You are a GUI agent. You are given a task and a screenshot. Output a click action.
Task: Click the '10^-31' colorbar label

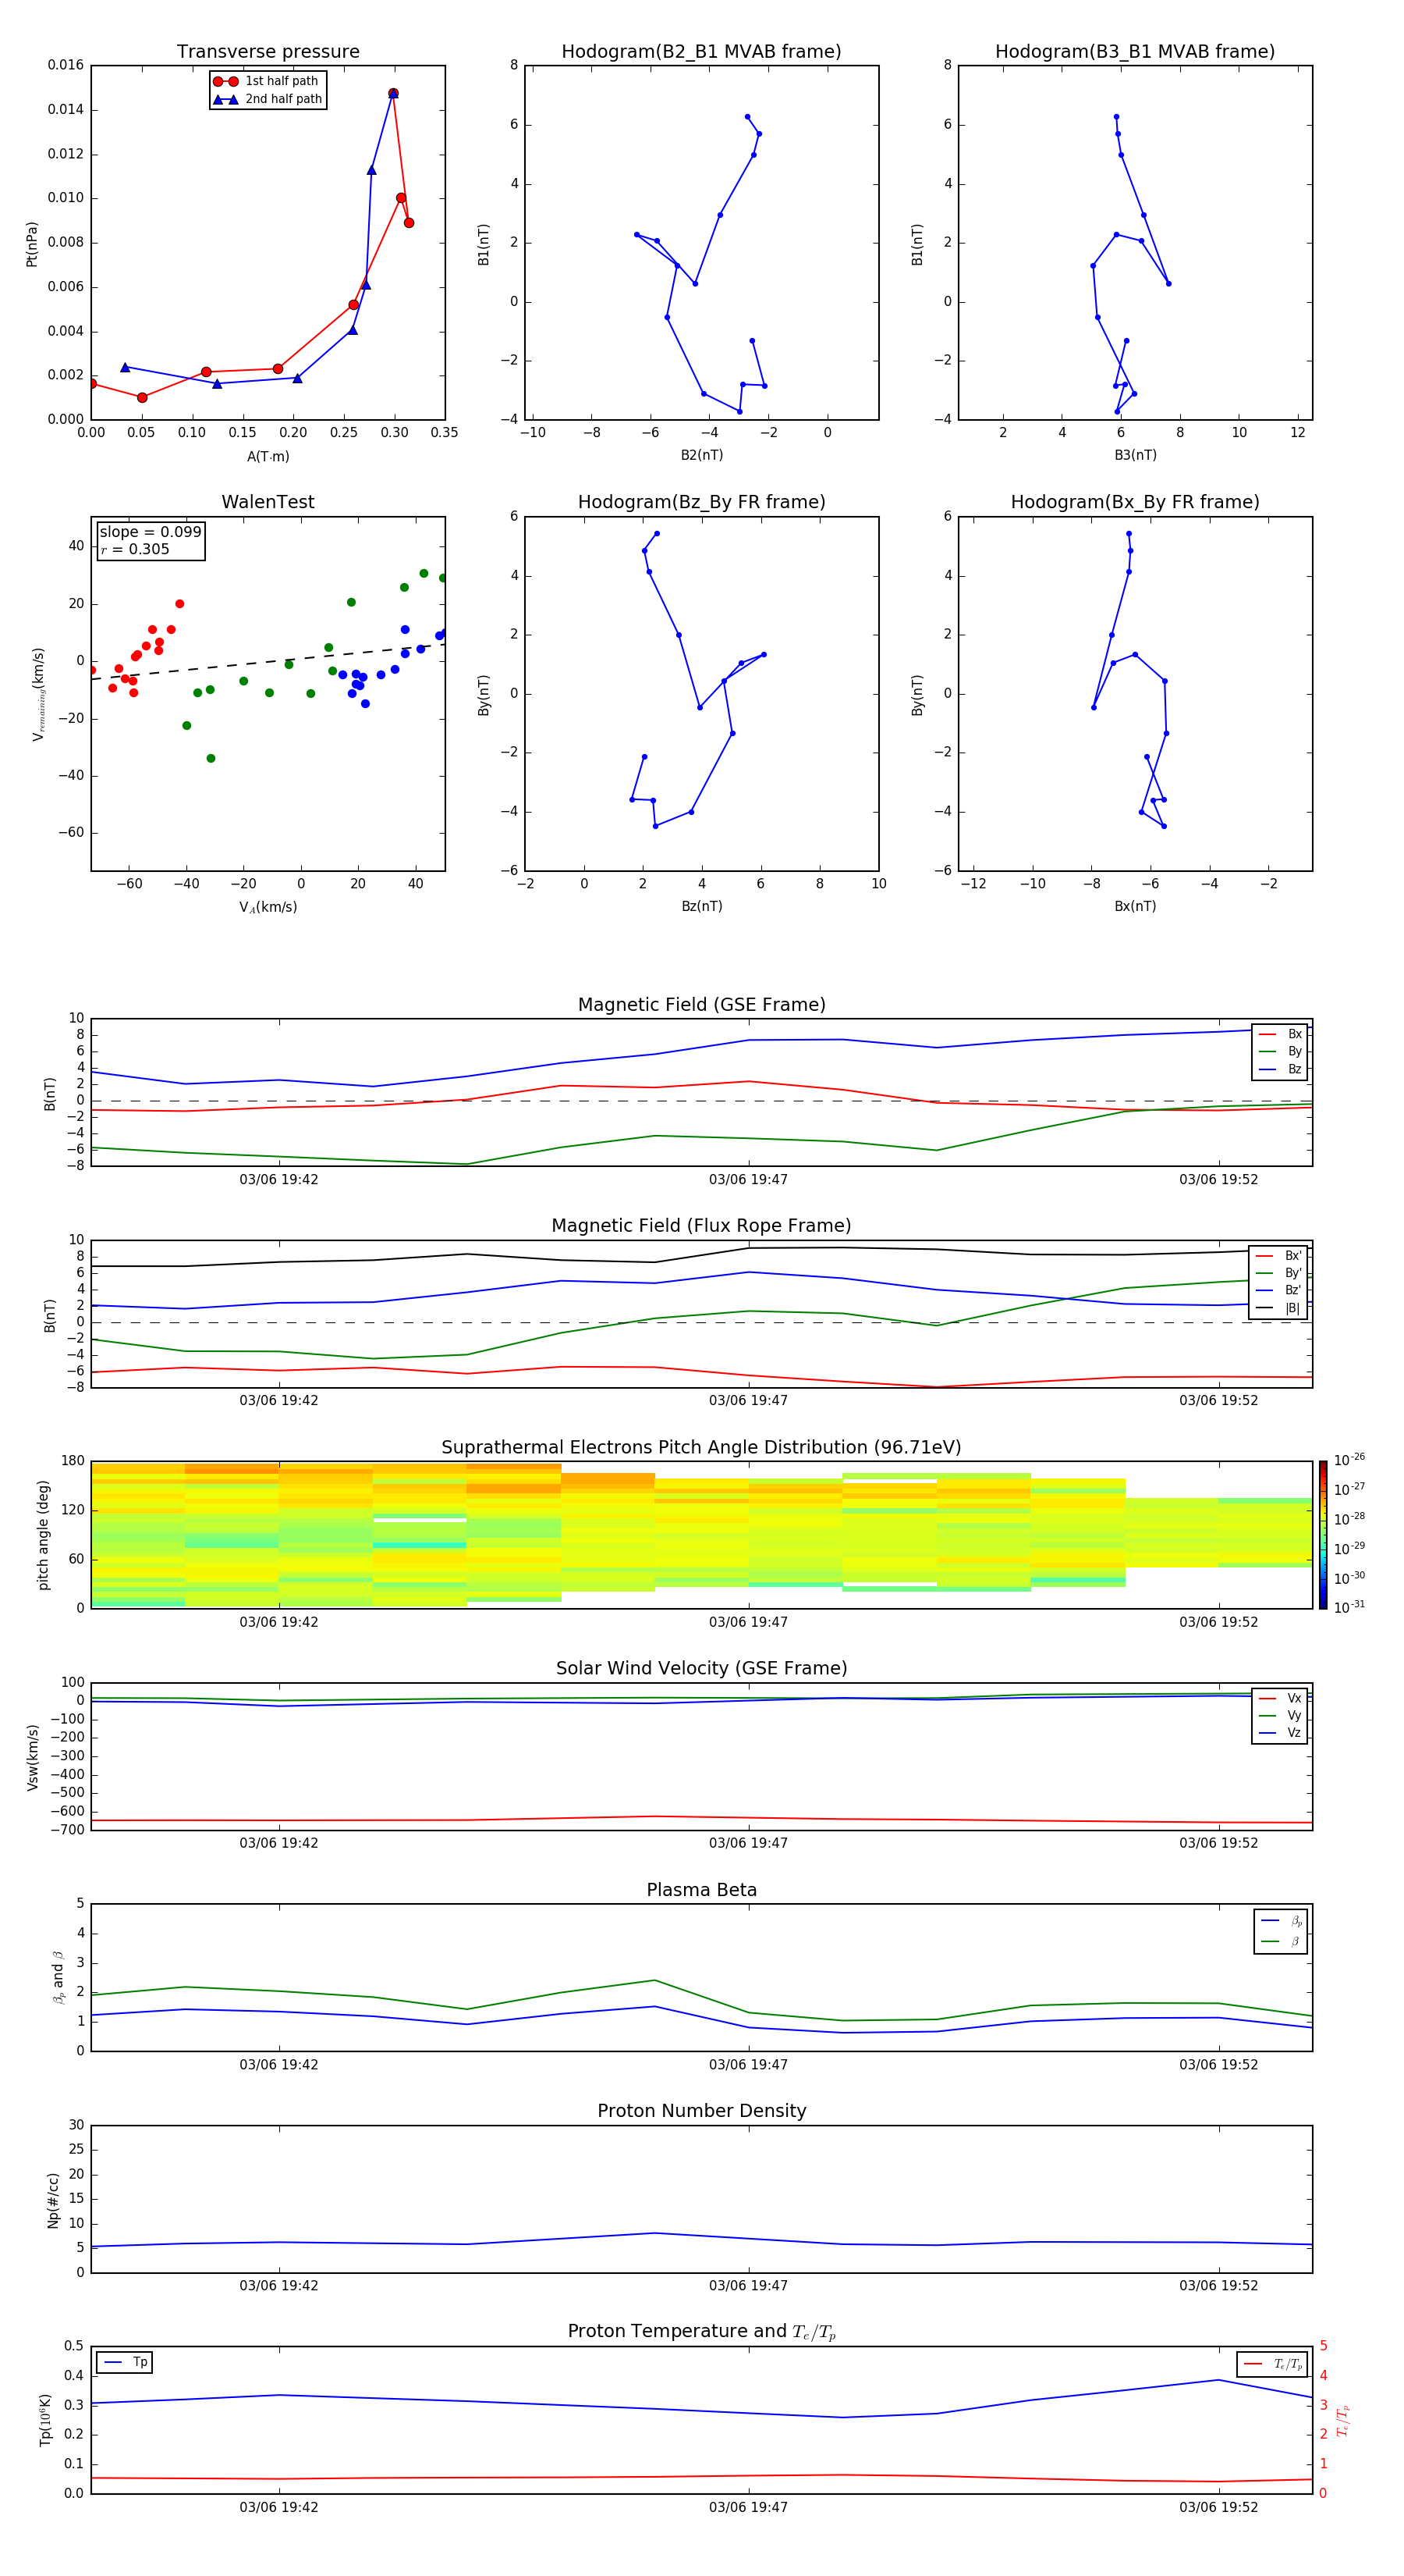(x=1349, y=1607)
